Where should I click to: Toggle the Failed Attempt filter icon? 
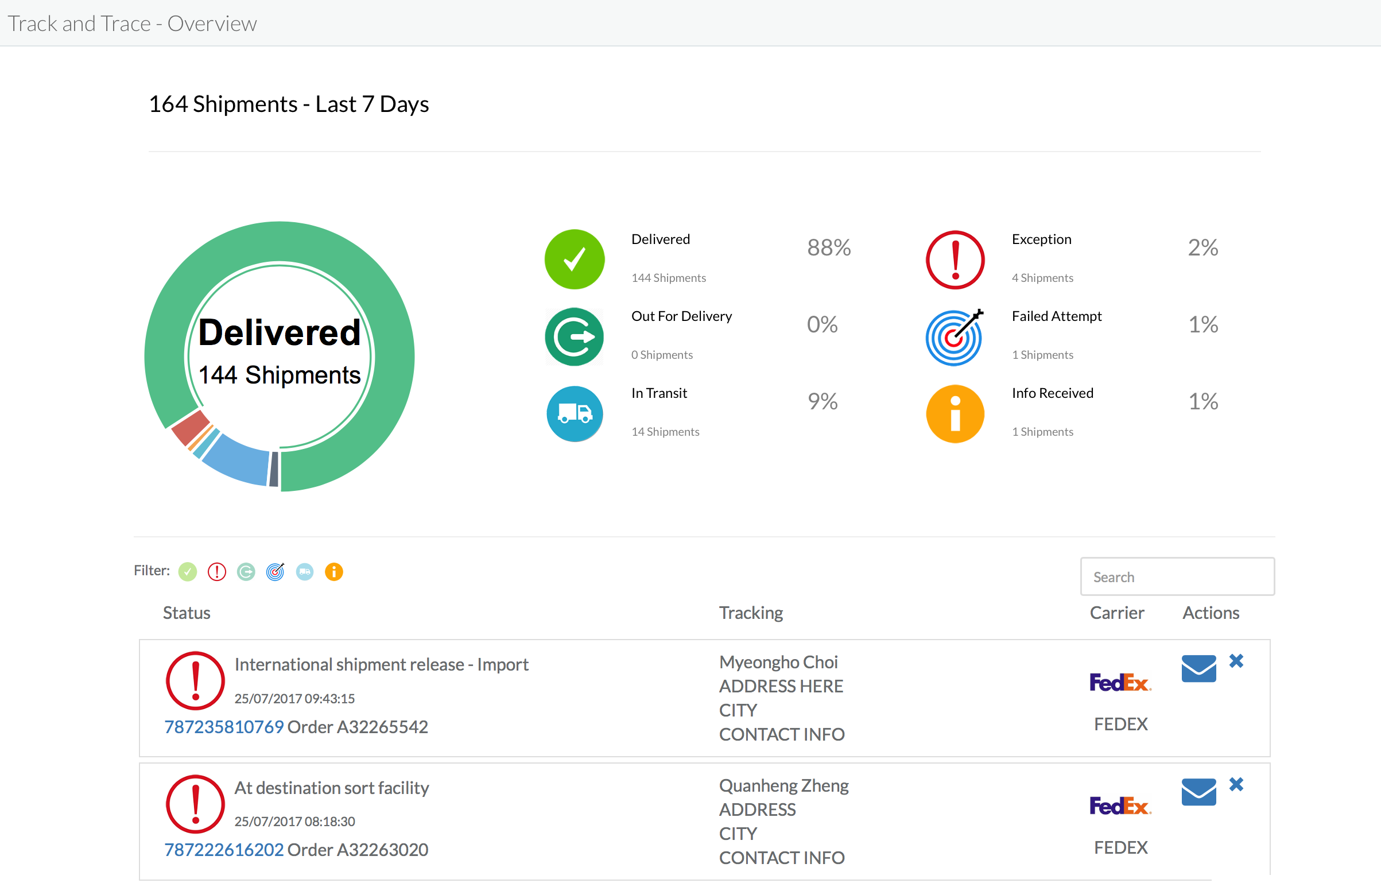point(276,572)
